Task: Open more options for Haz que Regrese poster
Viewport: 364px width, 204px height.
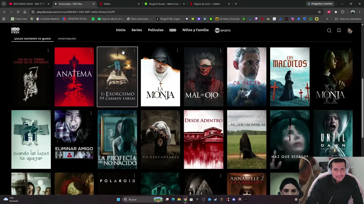Action: [x=307, y=113]
